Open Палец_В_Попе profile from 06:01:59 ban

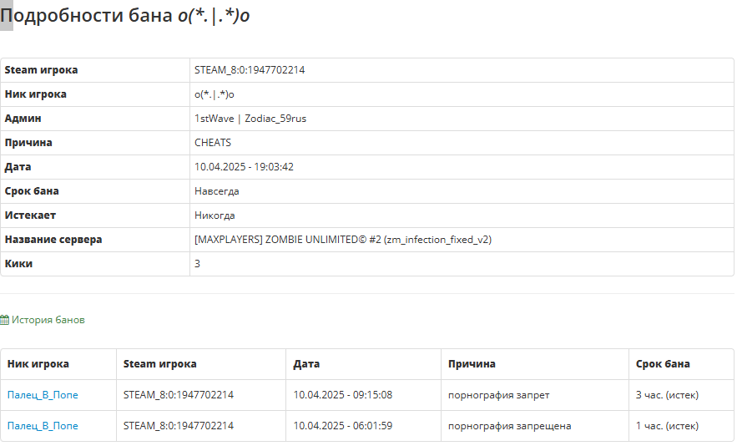coord(43,426)
